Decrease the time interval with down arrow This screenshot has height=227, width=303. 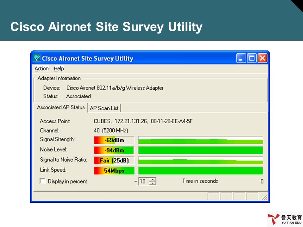pos(153,183)
